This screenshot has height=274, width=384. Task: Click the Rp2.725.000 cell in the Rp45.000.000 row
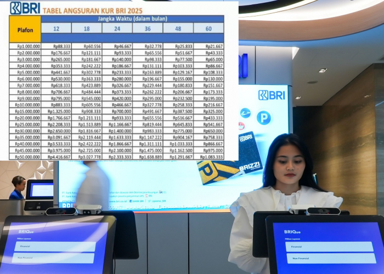click(x=87, y=151)
